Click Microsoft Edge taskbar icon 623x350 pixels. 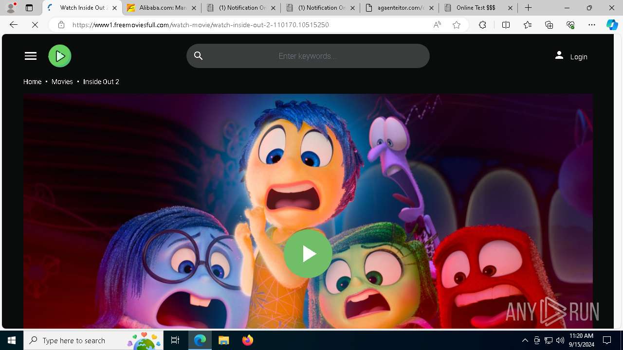pos(200,340)
